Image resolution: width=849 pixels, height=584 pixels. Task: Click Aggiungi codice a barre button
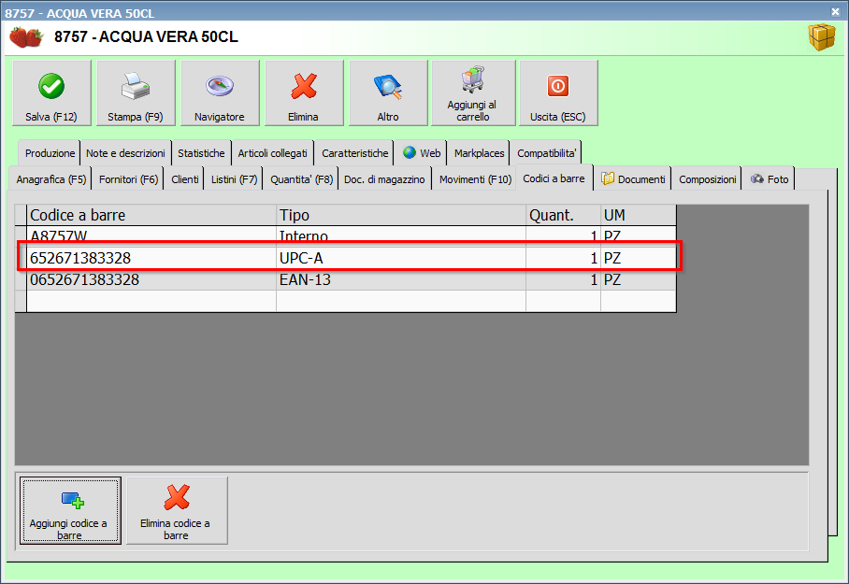click(70, 510)
